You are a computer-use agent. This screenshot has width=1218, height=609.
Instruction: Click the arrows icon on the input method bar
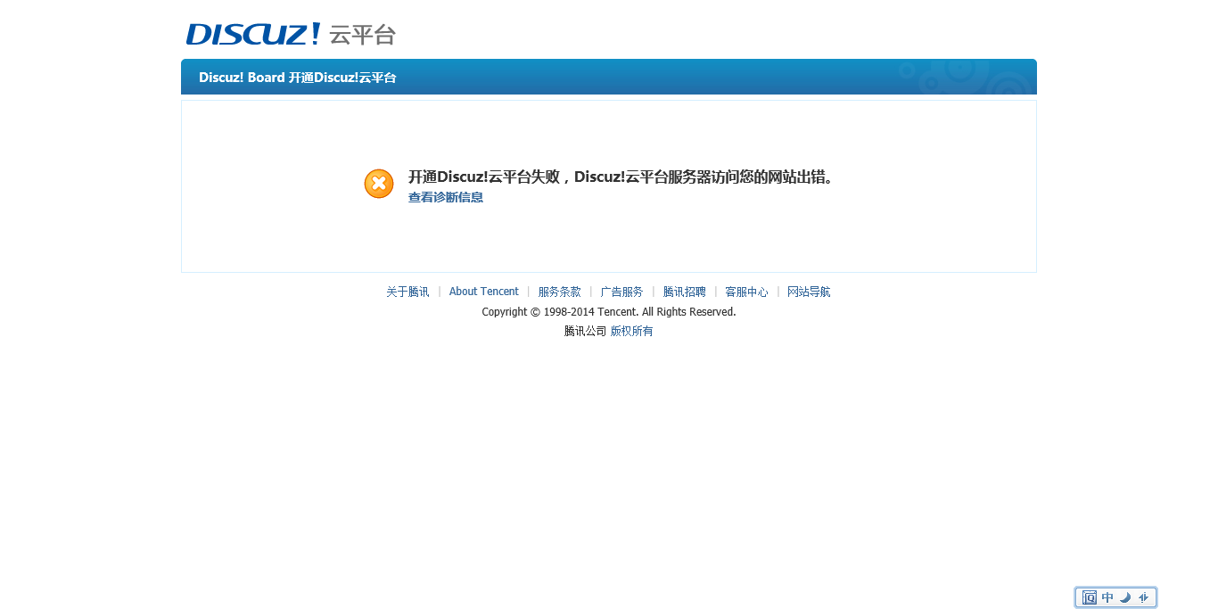point(1143,597)
